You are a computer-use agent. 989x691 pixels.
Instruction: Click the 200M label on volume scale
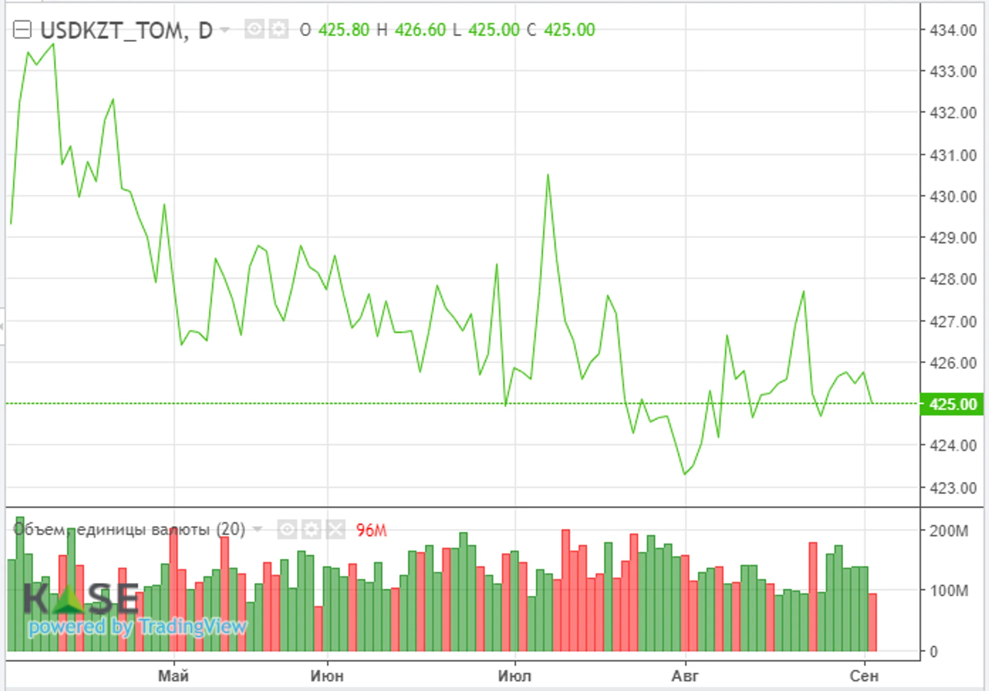(949, 531)
